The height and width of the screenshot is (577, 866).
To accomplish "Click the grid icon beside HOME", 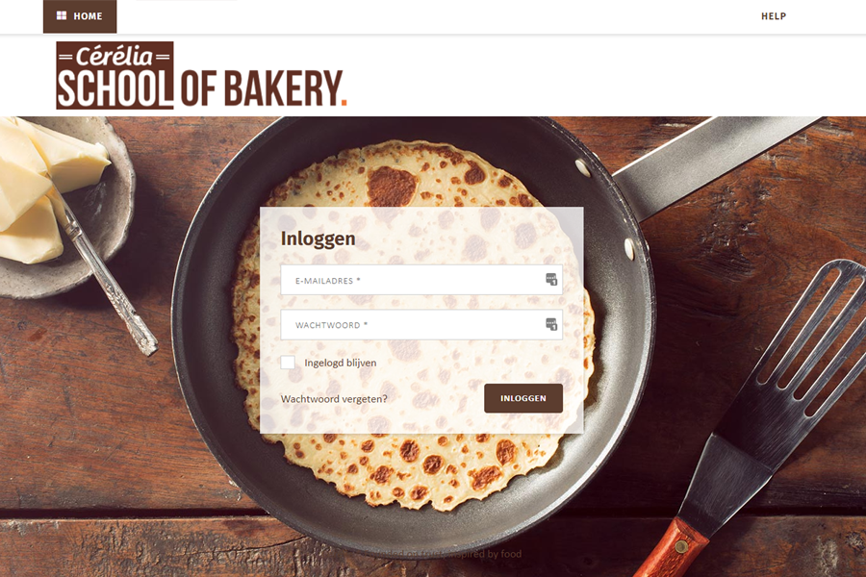I will [x=62, y=16].
